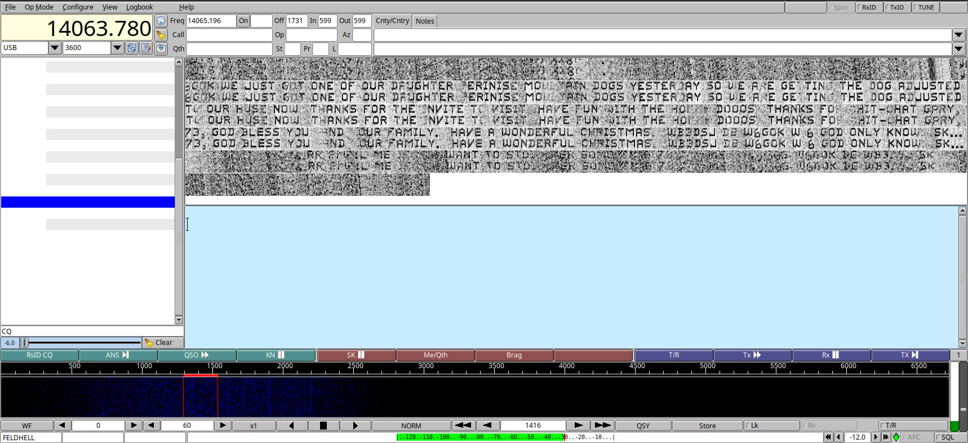The height and width of the screenshot is (443, 968).
Task: Open the Op Mode menu
Action: point(39,7)
